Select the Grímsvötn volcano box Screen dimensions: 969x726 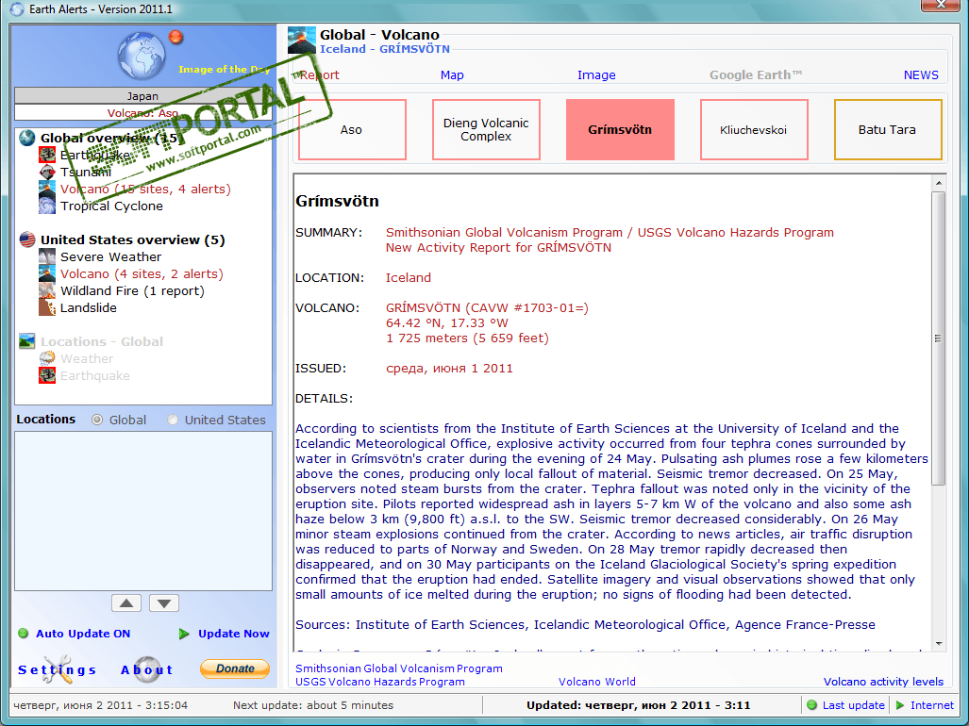point(620,130)
